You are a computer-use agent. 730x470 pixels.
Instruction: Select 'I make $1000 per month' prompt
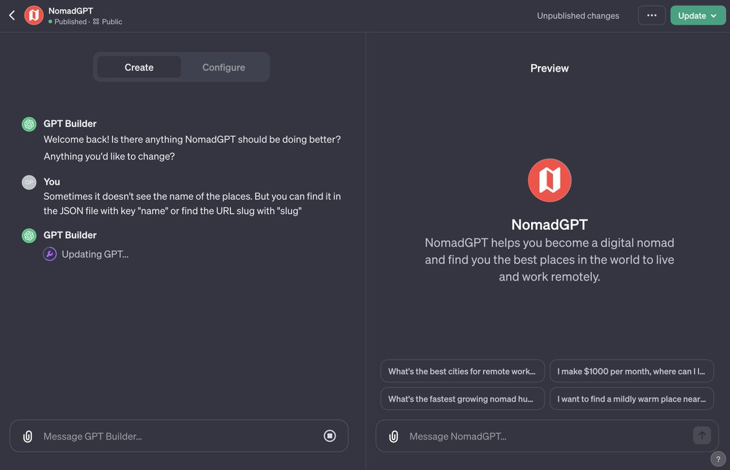tap(631, 371)
